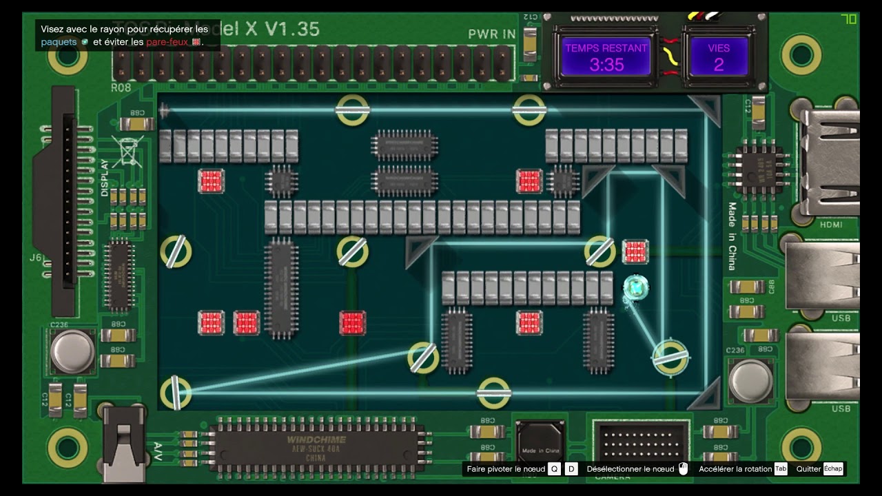Select the node left of the firewall above the packet
882x496 pixels.
600,252
